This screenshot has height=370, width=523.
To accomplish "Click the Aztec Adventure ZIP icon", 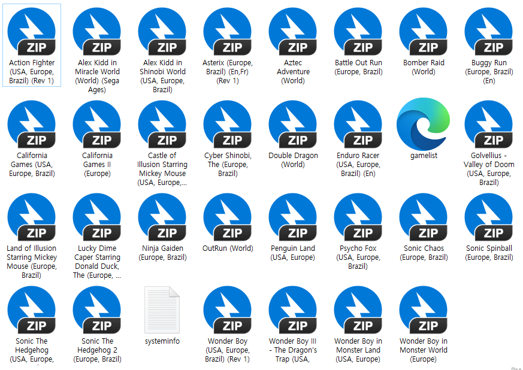I will (293, 32).
